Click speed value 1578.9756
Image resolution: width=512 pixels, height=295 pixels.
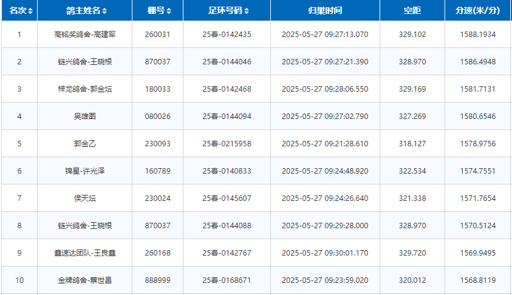478,144
